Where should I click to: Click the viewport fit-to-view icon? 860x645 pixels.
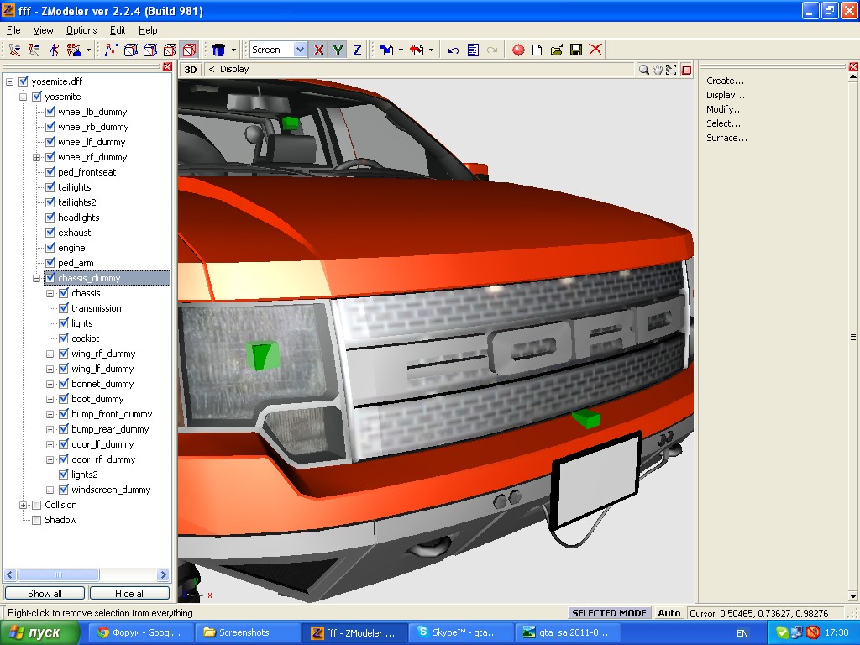pyautogui.click(x=671, y=70)
